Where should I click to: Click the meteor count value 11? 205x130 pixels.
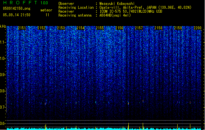point(47,15)
